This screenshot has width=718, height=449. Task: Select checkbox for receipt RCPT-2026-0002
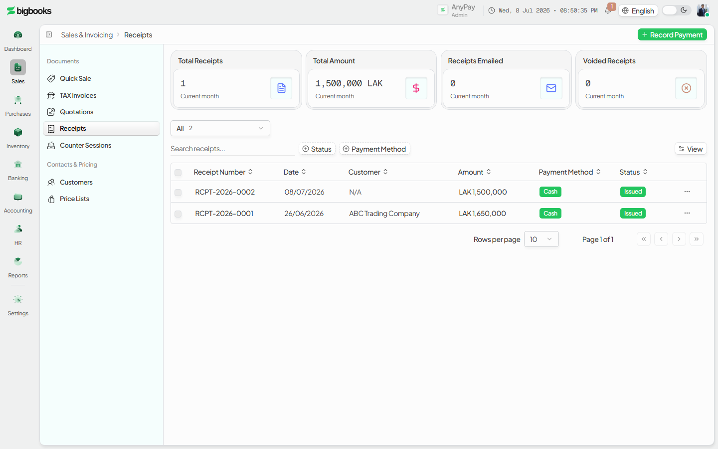178,193
